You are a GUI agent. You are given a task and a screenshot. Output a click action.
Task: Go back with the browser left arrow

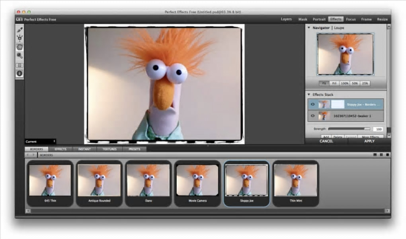pyautogui.click(x=28, y=155)
